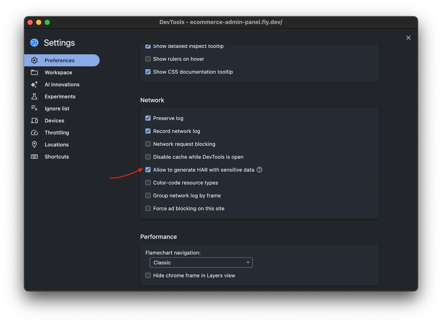Image resolution: width=442 pixels, height=323 pixels.
Task: Uncheck Allow to generate HAR with sensitive data
Action: 148,170
